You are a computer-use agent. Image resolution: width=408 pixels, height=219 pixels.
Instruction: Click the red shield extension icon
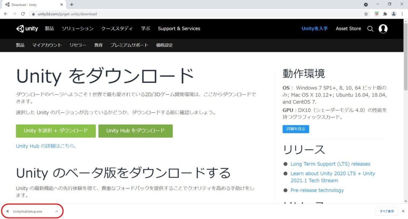click(x=377, y=14)
